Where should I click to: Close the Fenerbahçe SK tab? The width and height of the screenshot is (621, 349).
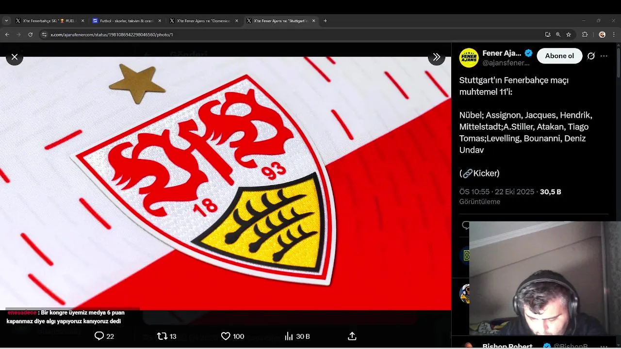tap(82, 21)
